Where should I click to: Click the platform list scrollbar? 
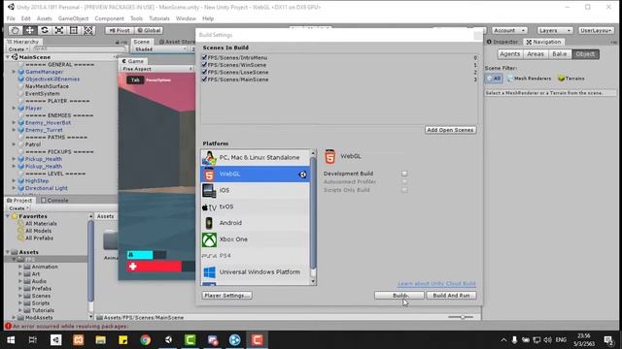[313, 213]
